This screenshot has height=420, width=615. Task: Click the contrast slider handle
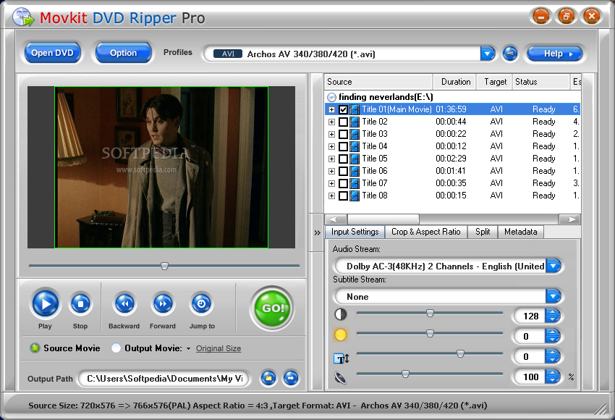tap(430, 313)
